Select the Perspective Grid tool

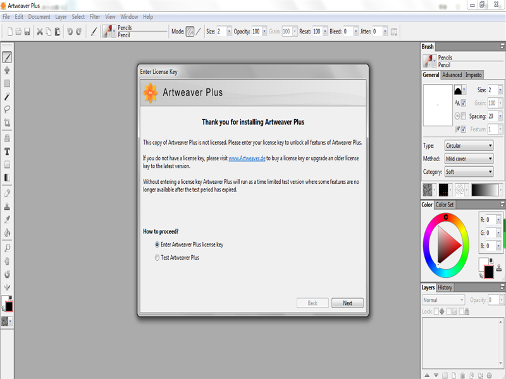(7, 138)
